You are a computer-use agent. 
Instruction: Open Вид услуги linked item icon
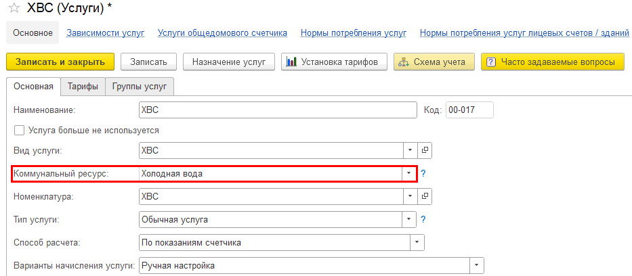(x=425, y=150)
